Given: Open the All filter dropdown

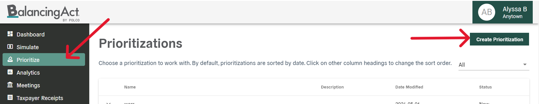Looking at the screenshot, I should coord(493,65).
